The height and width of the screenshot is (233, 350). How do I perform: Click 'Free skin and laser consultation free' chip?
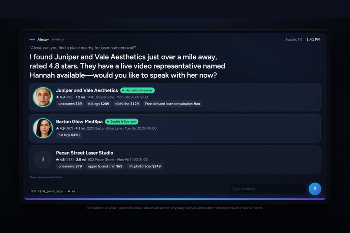[172, 104]
